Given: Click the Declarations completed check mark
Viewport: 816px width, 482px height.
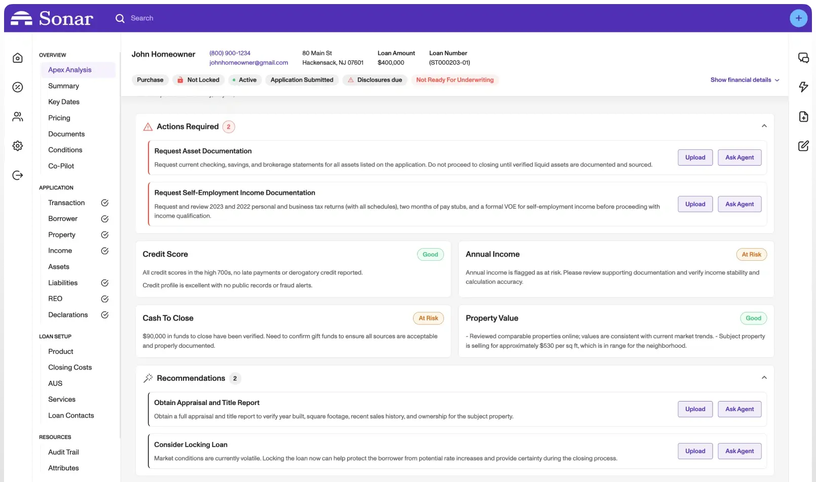Looking at the screenshot, I should coord(105,315).
